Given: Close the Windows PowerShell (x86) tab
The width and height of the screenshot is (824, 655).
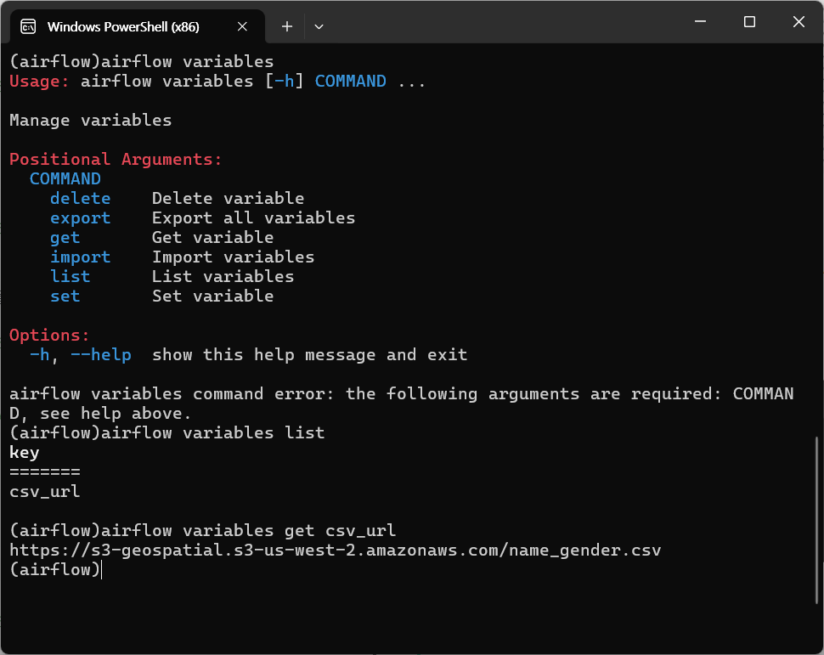Looking at the screenshot, I should 242,26.
